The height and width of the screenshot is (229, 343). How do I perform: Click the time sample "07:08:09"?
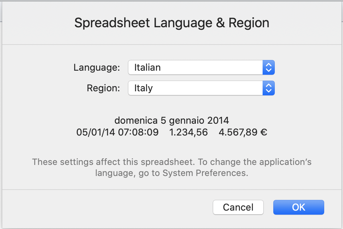coord(138,132)
